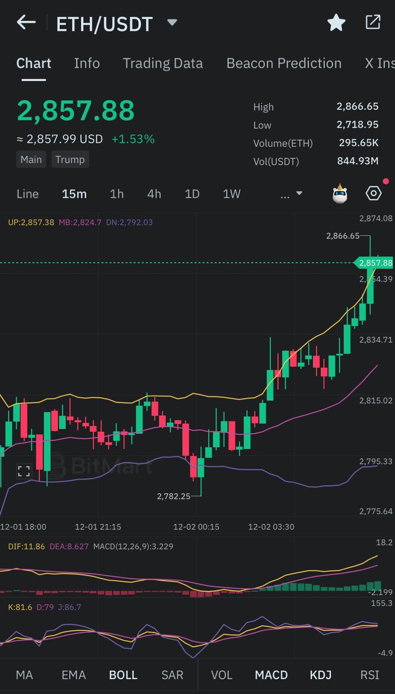Select the 1D timeframe
Image resolution: width=395 pixels, height=694 pixels.
click(x=192, y=194)
